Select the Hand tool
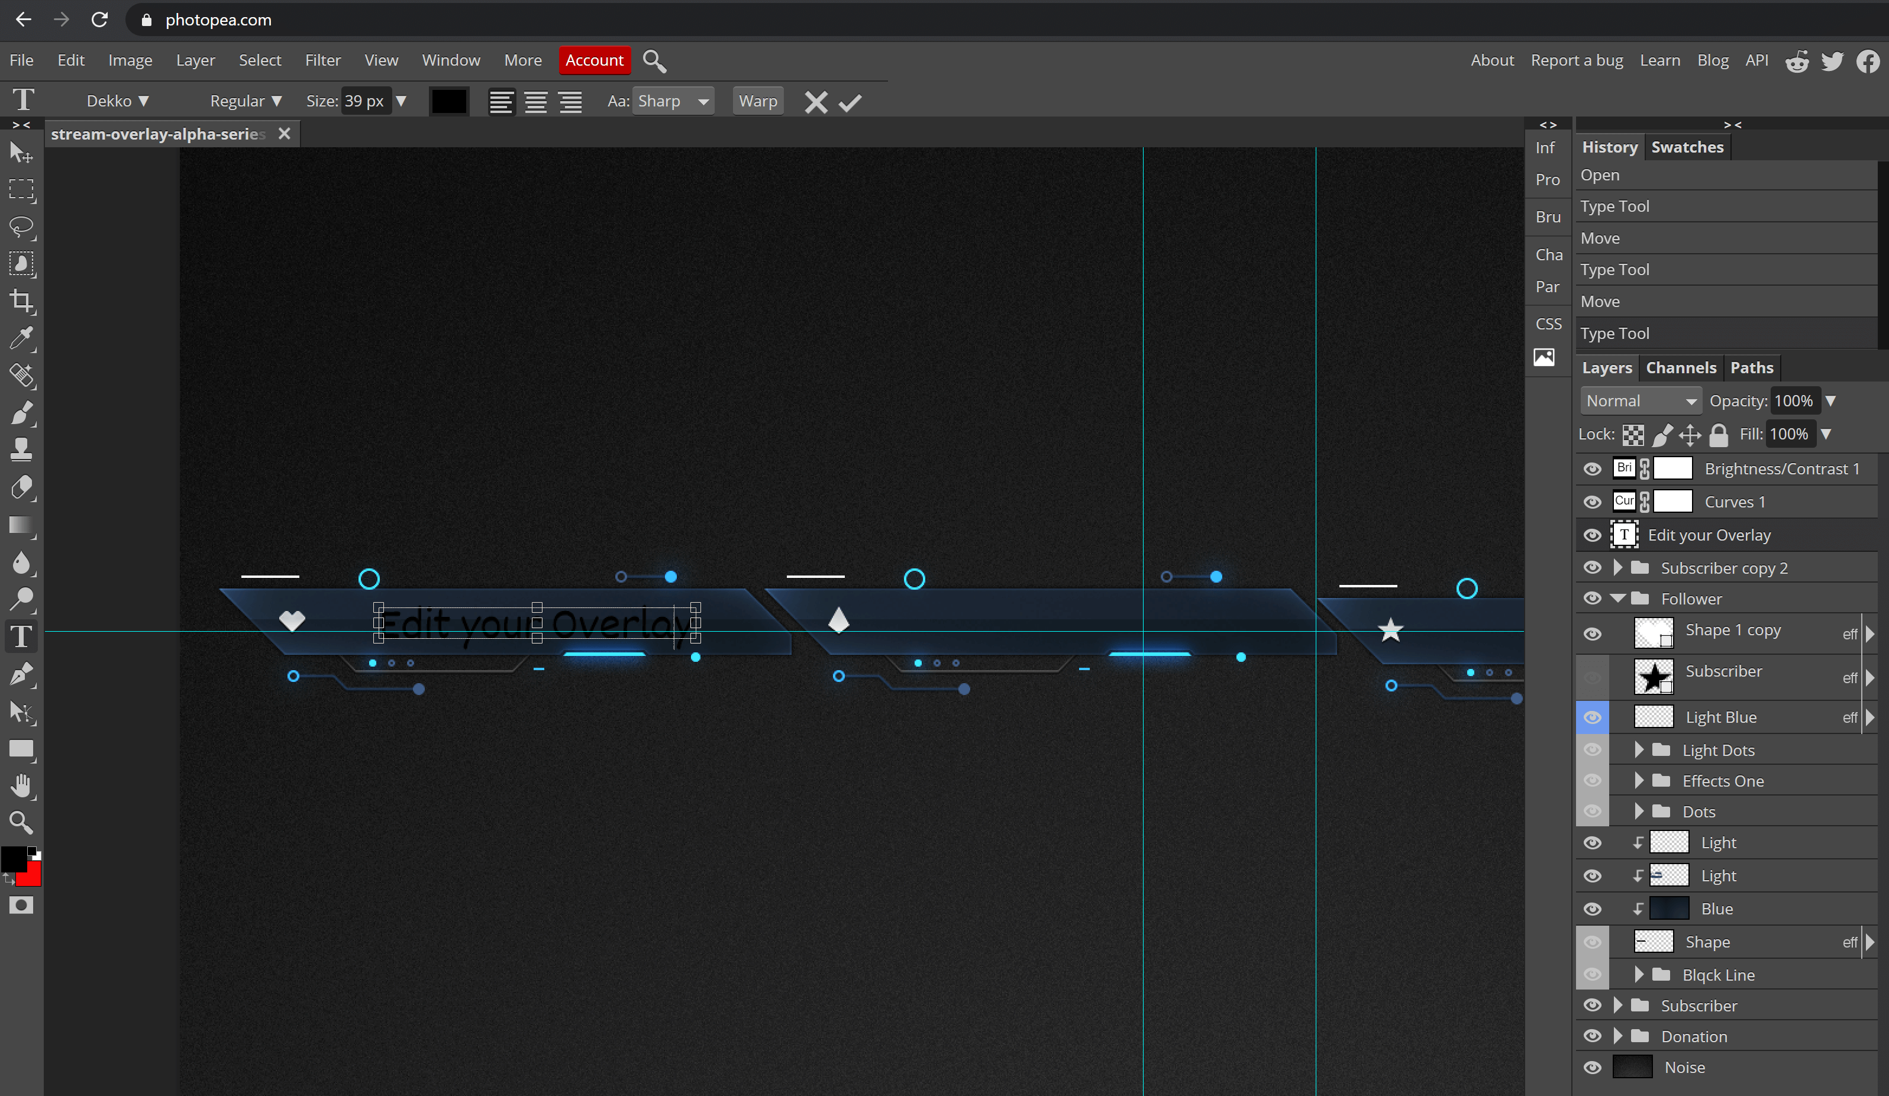 (21, 787)
